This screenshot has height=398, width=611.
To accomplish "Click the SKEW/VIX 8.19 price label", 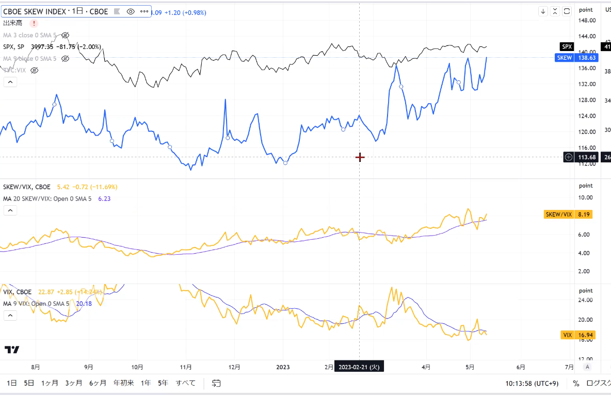I will pos(568,214).
